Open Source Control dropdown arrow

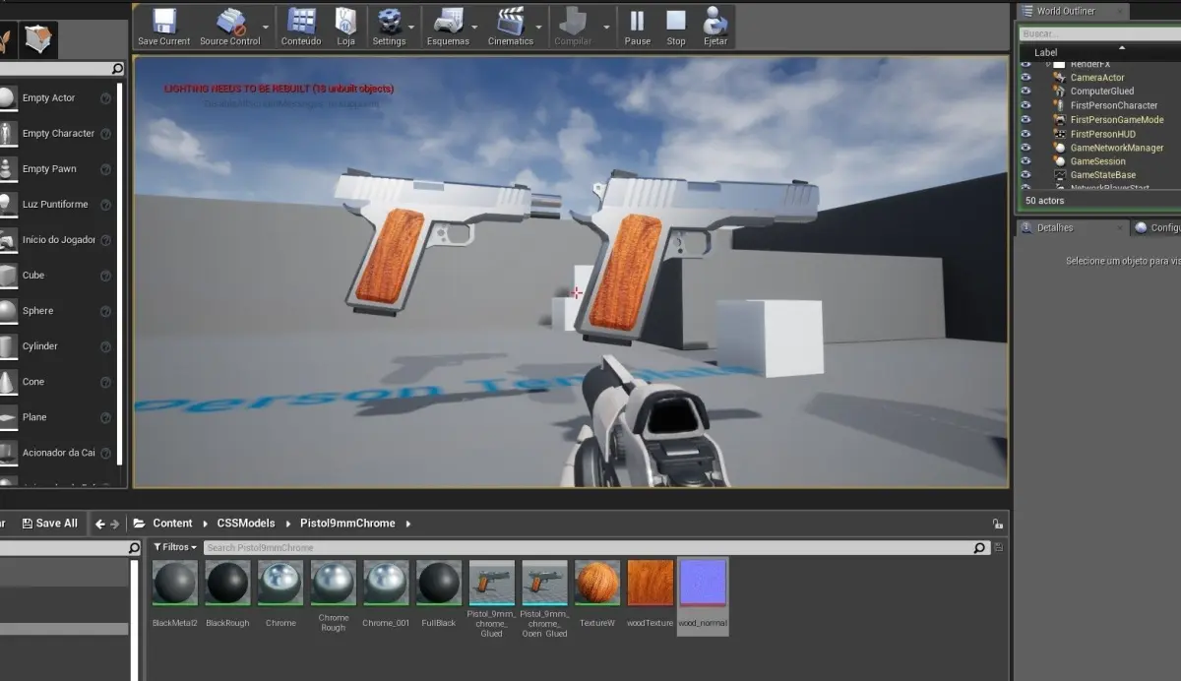click(x=267, y=28)
